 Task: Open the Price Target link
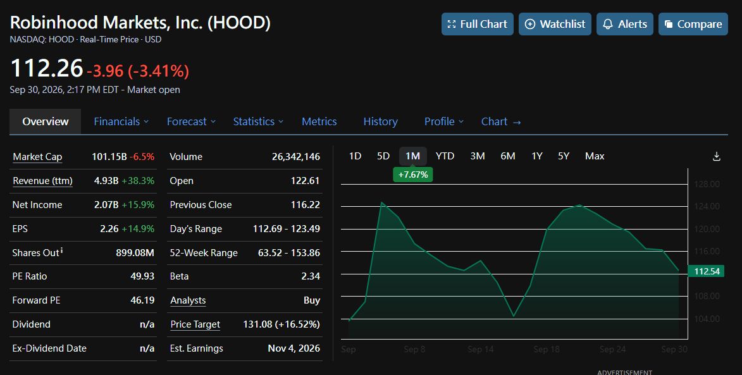pos(195,324)
